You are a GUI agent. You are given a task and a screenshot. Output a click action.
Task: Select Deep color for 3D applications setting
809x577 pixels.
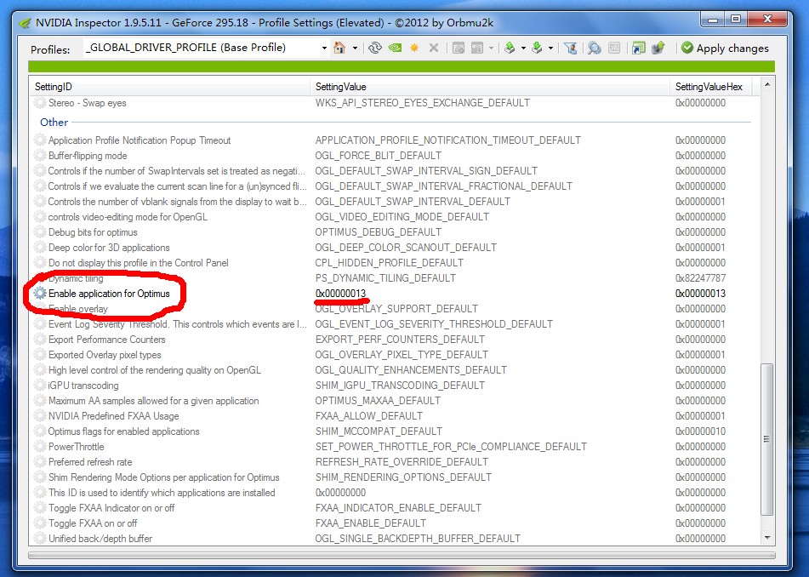(109, 247)
